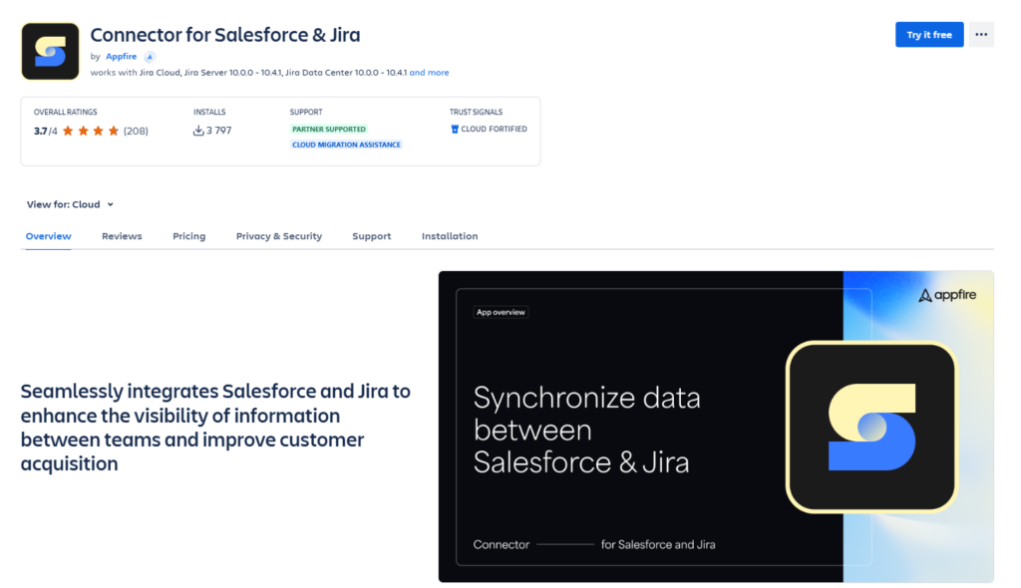
Task: Open the Appfire vendor link
Action: pyautogui.click(x=121, y=57)
